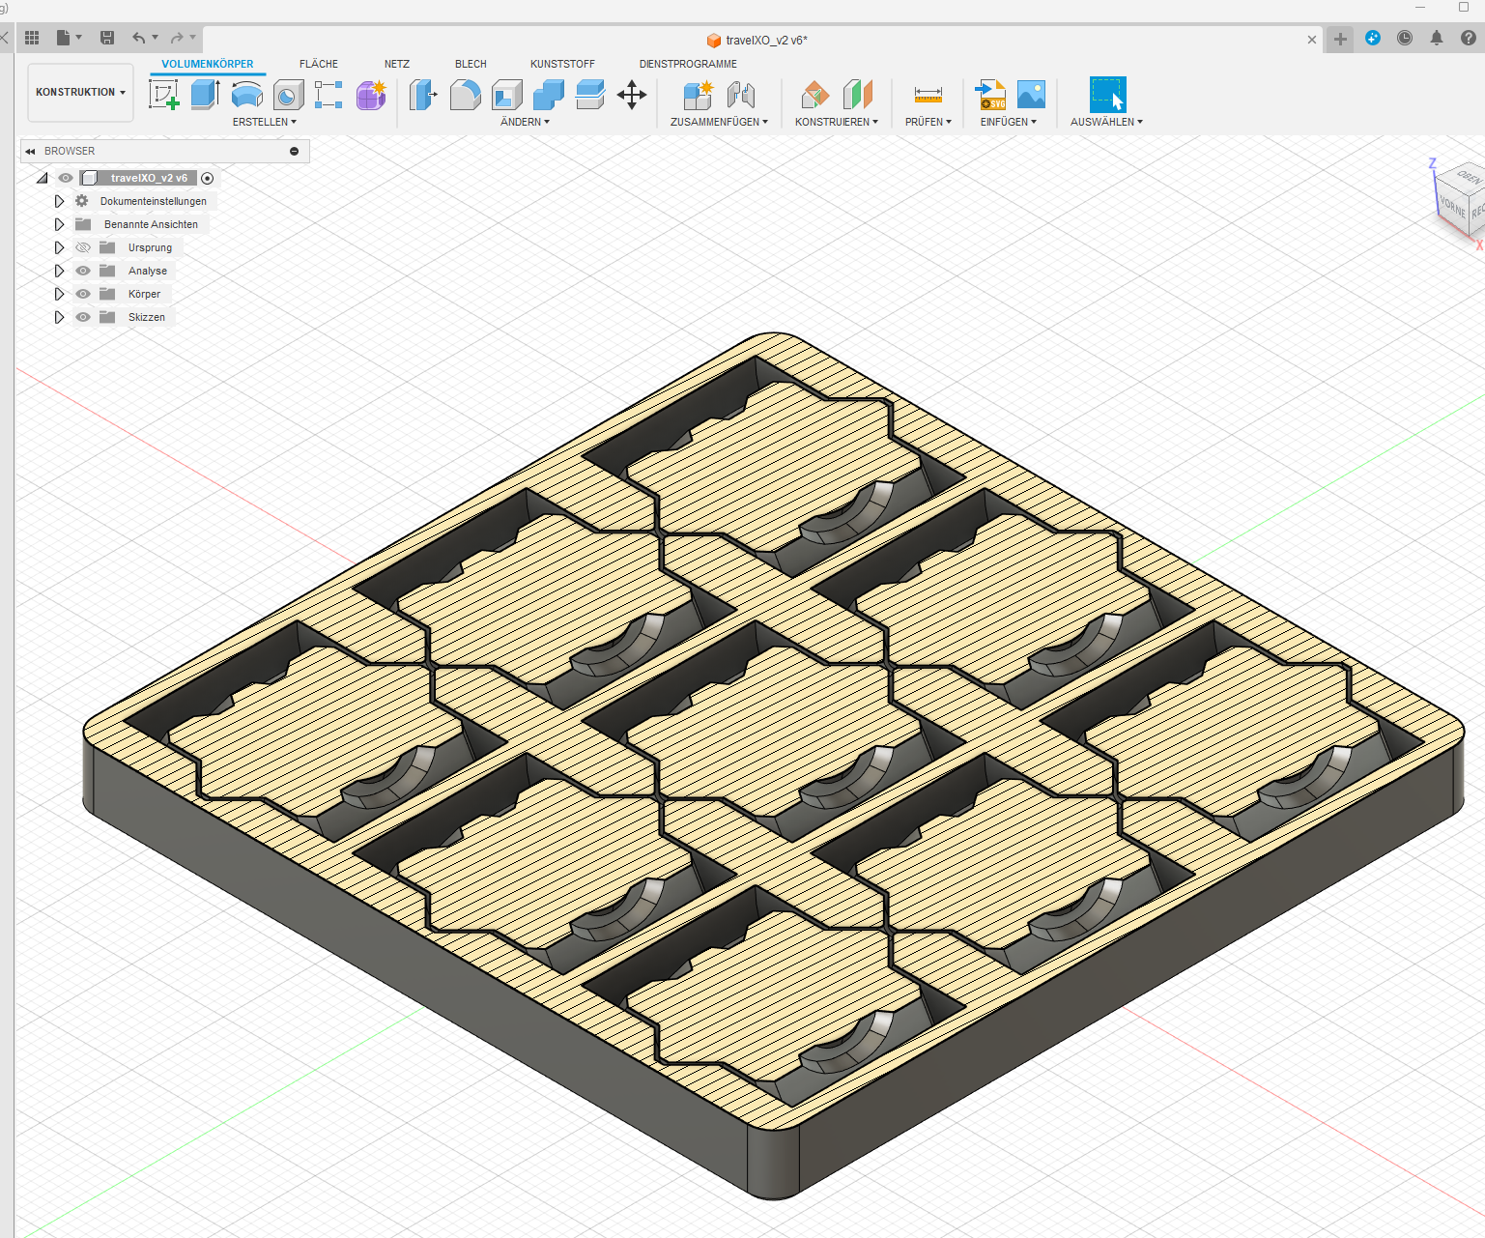Click the Move/Copy cross-arrows icon
This screenshot has width=1485, height=1238.
pos(632,95)
